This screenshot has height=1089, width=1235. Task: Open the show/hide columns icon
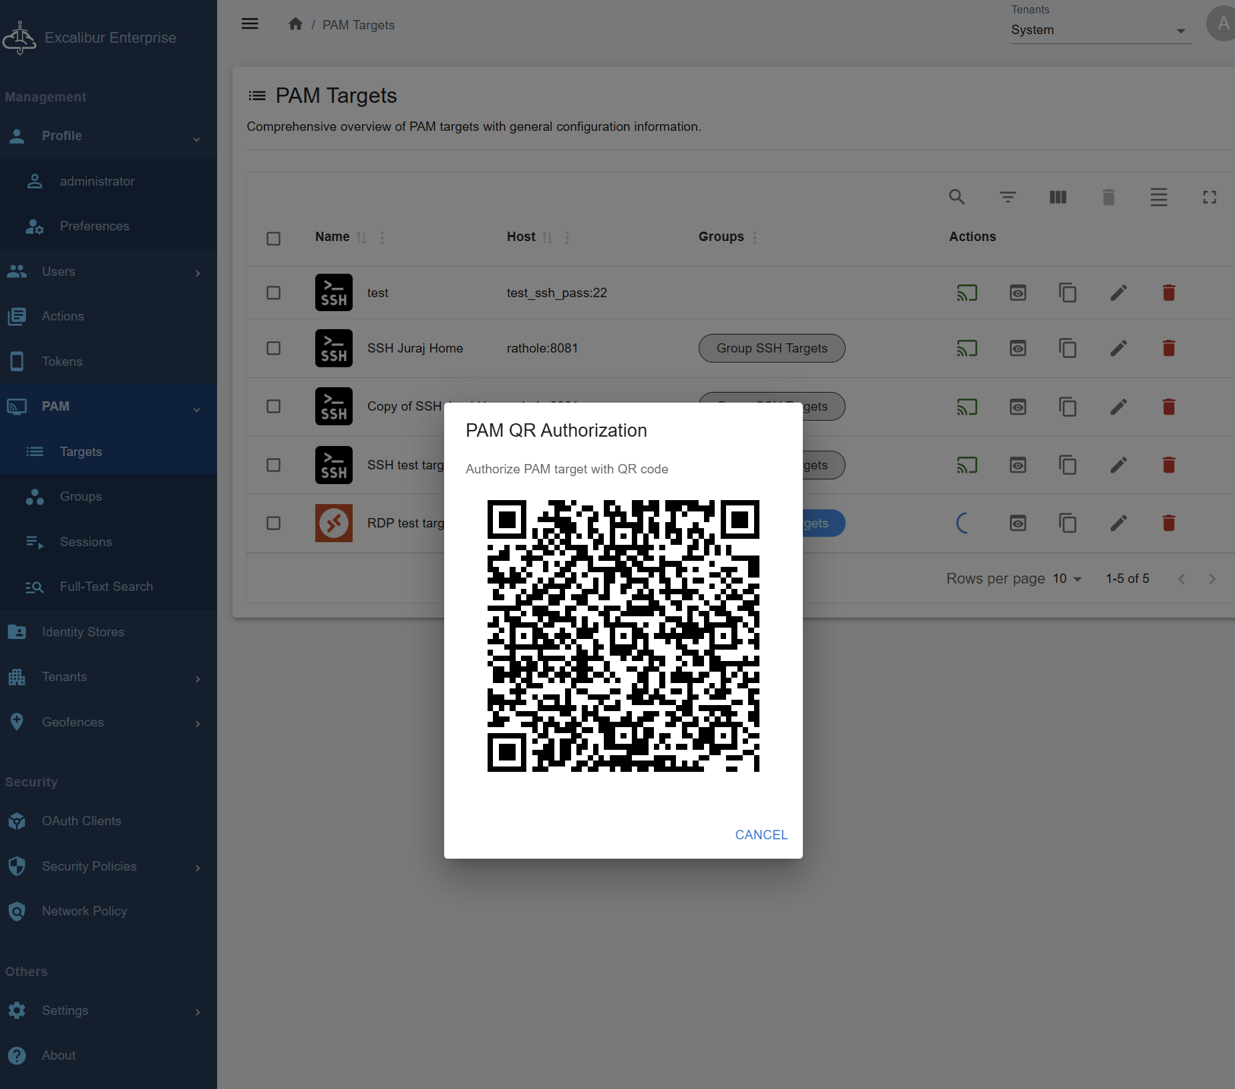click(x=1058, y=197)
